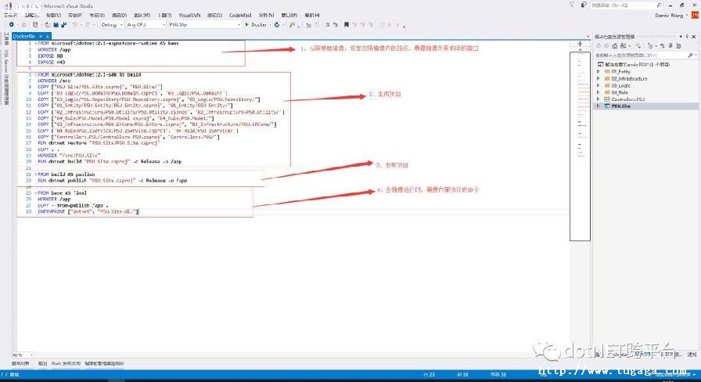This screenshot has height=382, width=701.
Task: Click the Undo toolbar icon
Action: pyautogui.click(x=74, y=25)
